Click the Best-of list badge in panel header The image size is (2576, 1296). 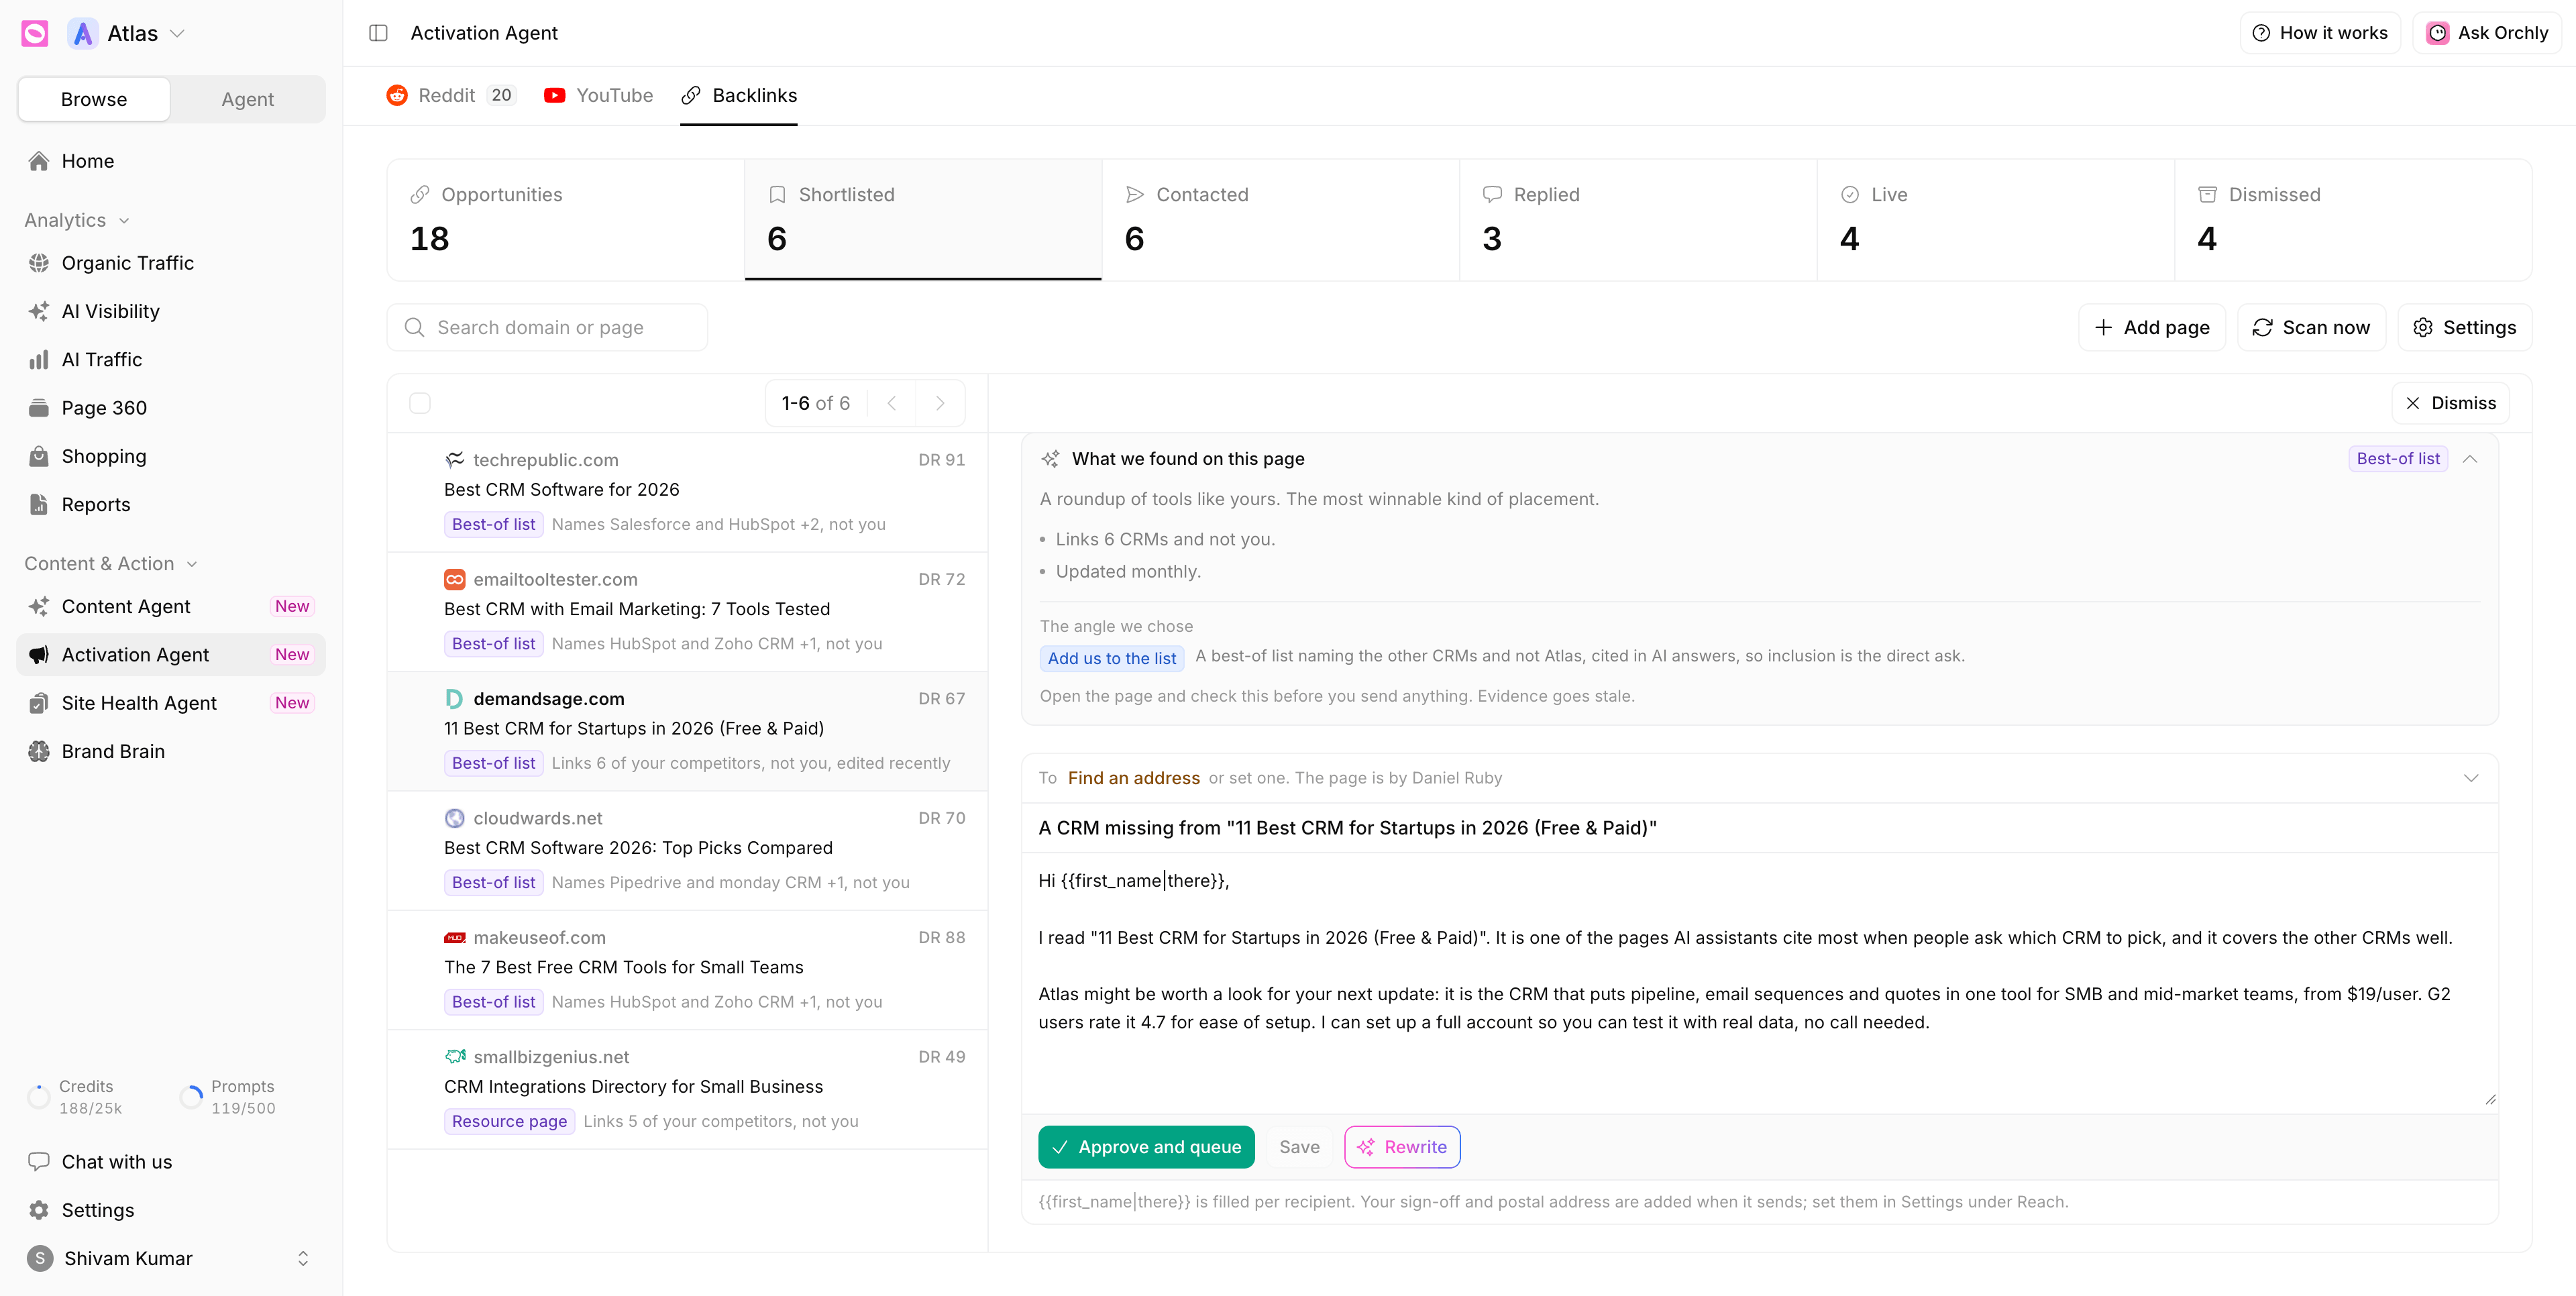point(2397,459)
